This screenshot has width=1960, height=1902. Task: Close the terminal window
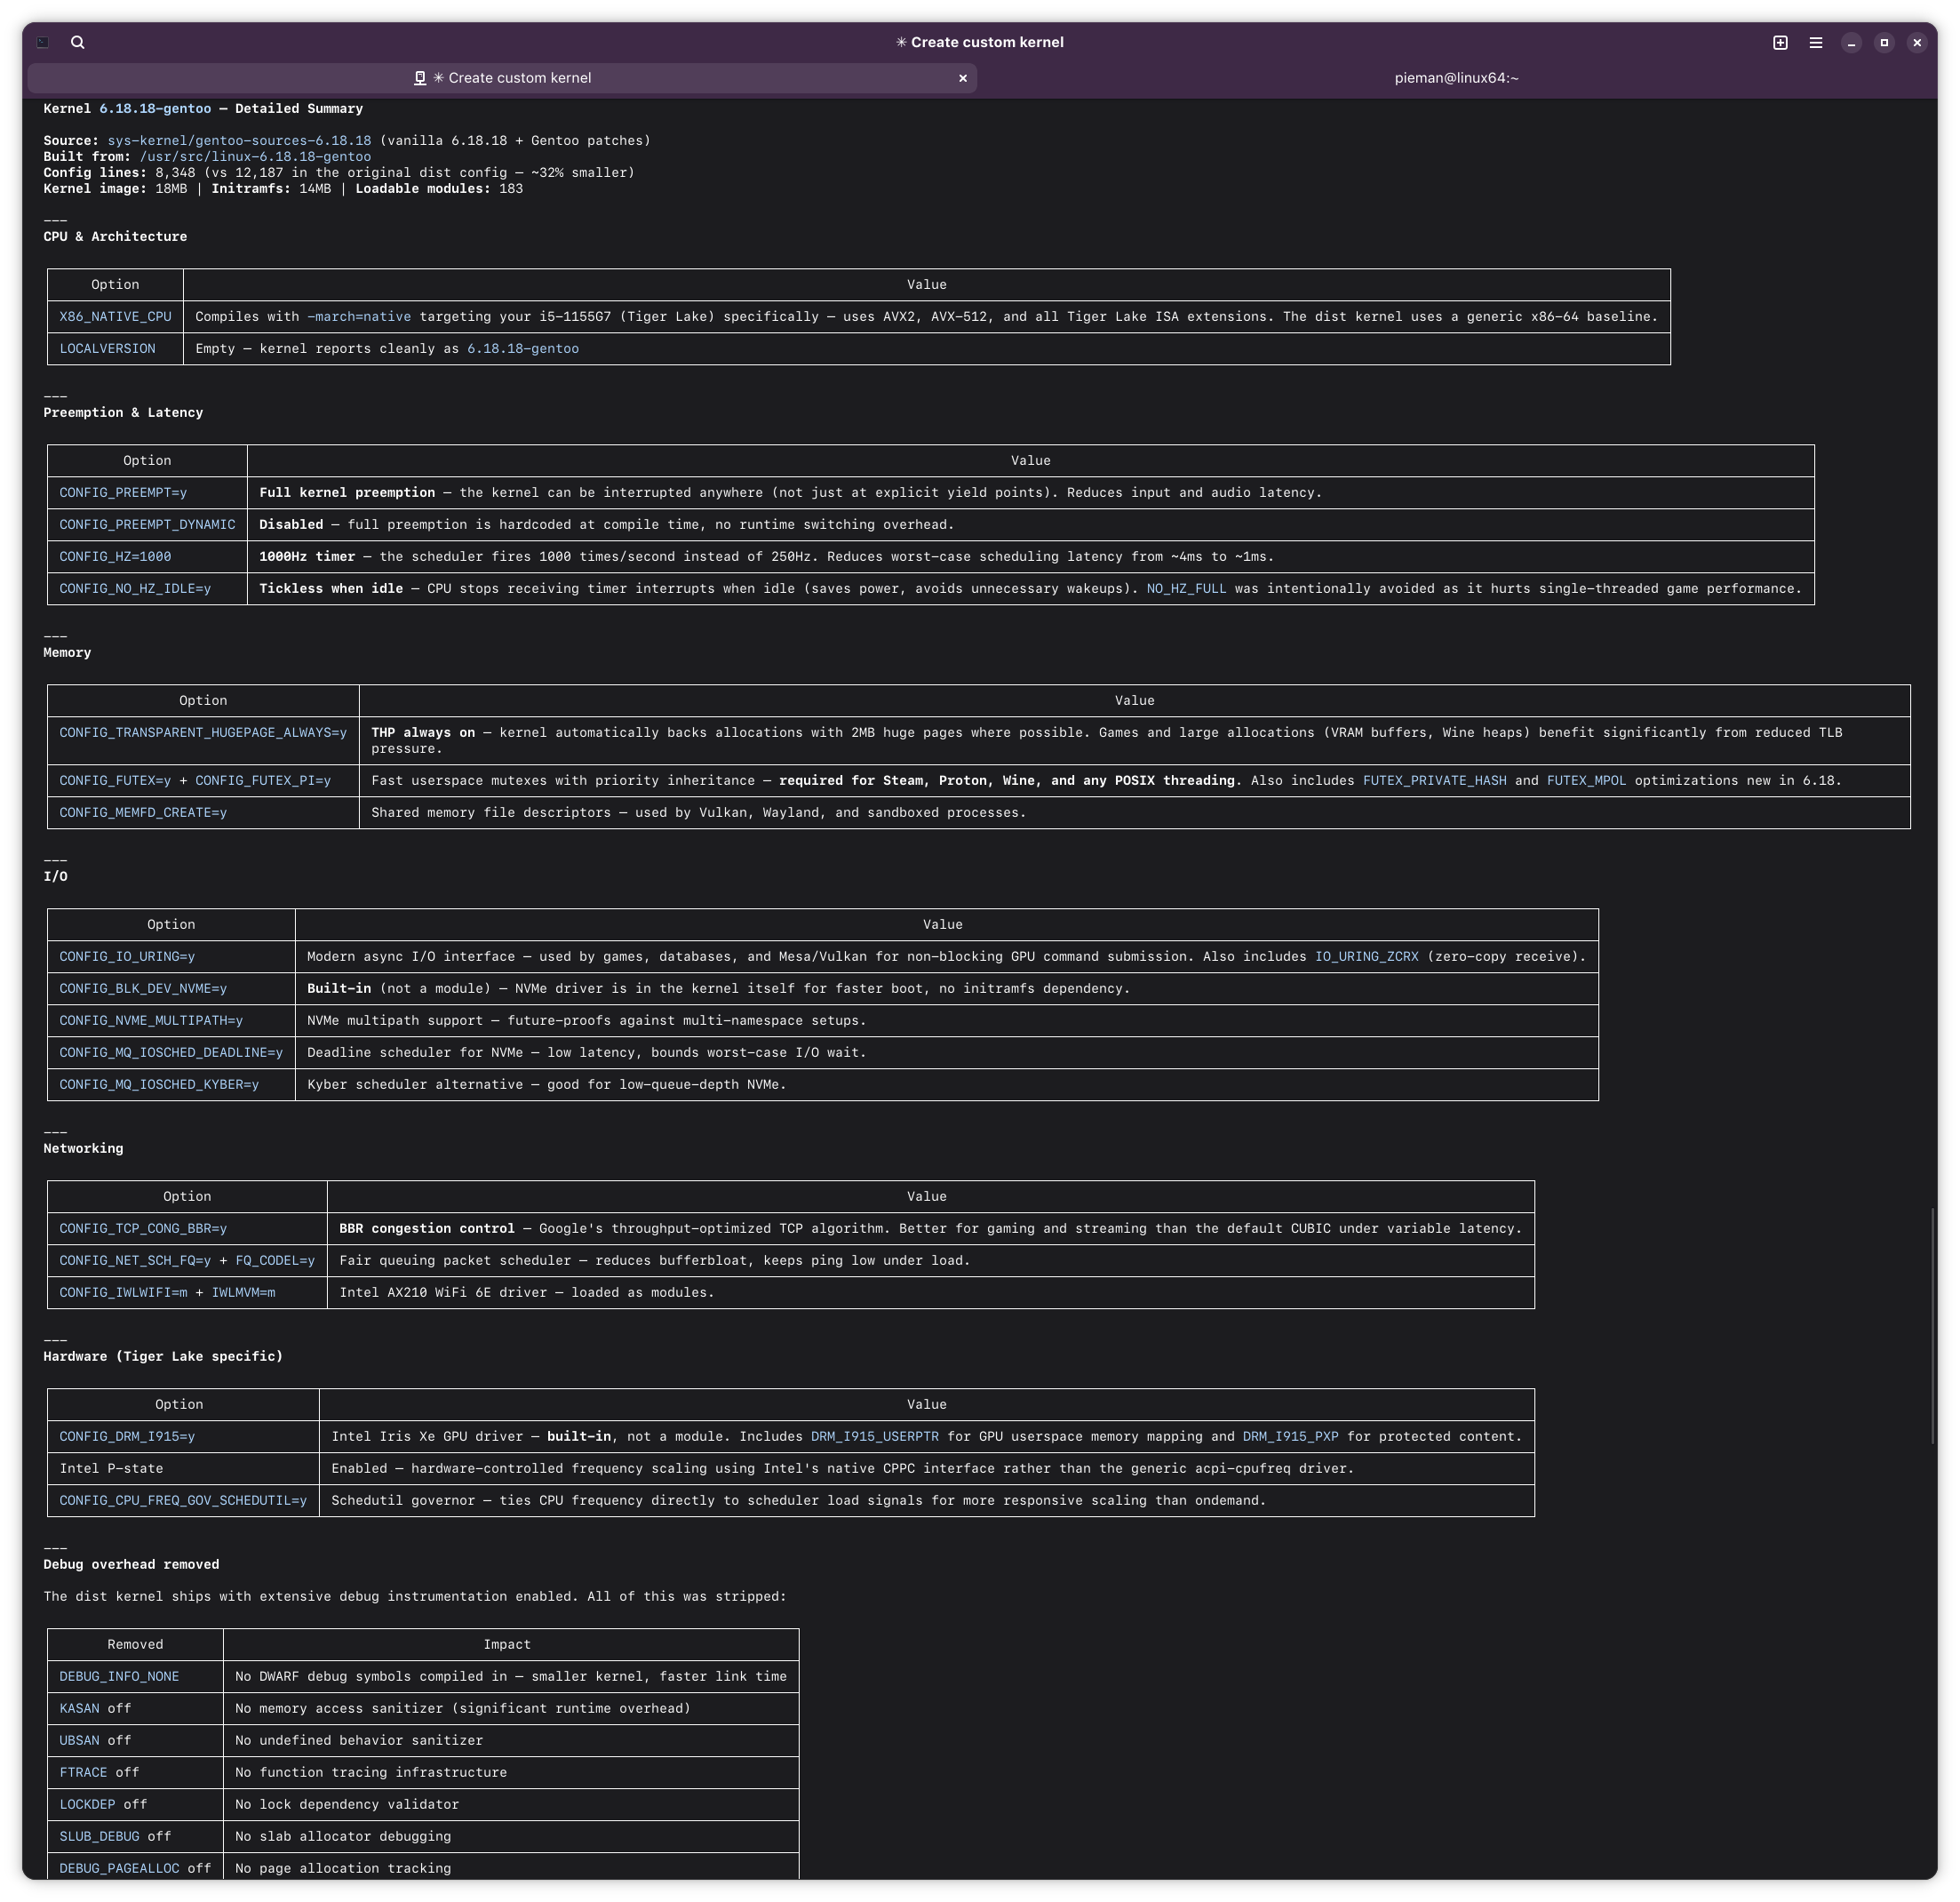point(1916,42)
